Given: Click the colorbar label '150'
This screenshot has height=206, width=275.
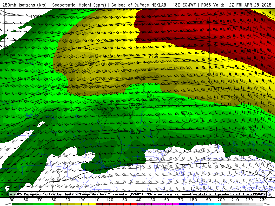Looking at the screenshot, I should (151, 200).
